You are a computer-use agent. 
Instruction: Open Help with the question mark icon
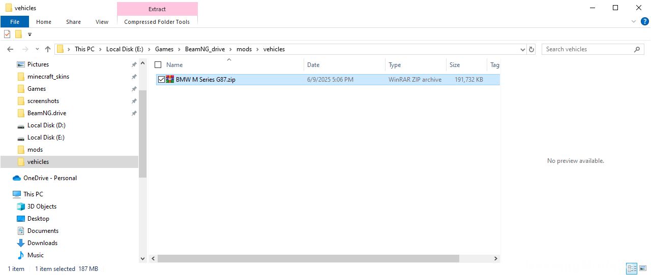click(645, 21)
